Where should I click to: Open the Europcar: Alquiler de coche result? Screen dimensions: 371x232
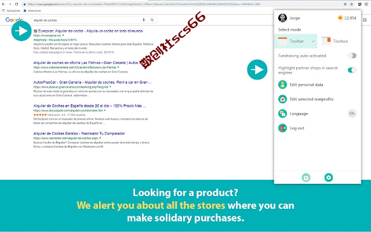[x=90, y=31]
